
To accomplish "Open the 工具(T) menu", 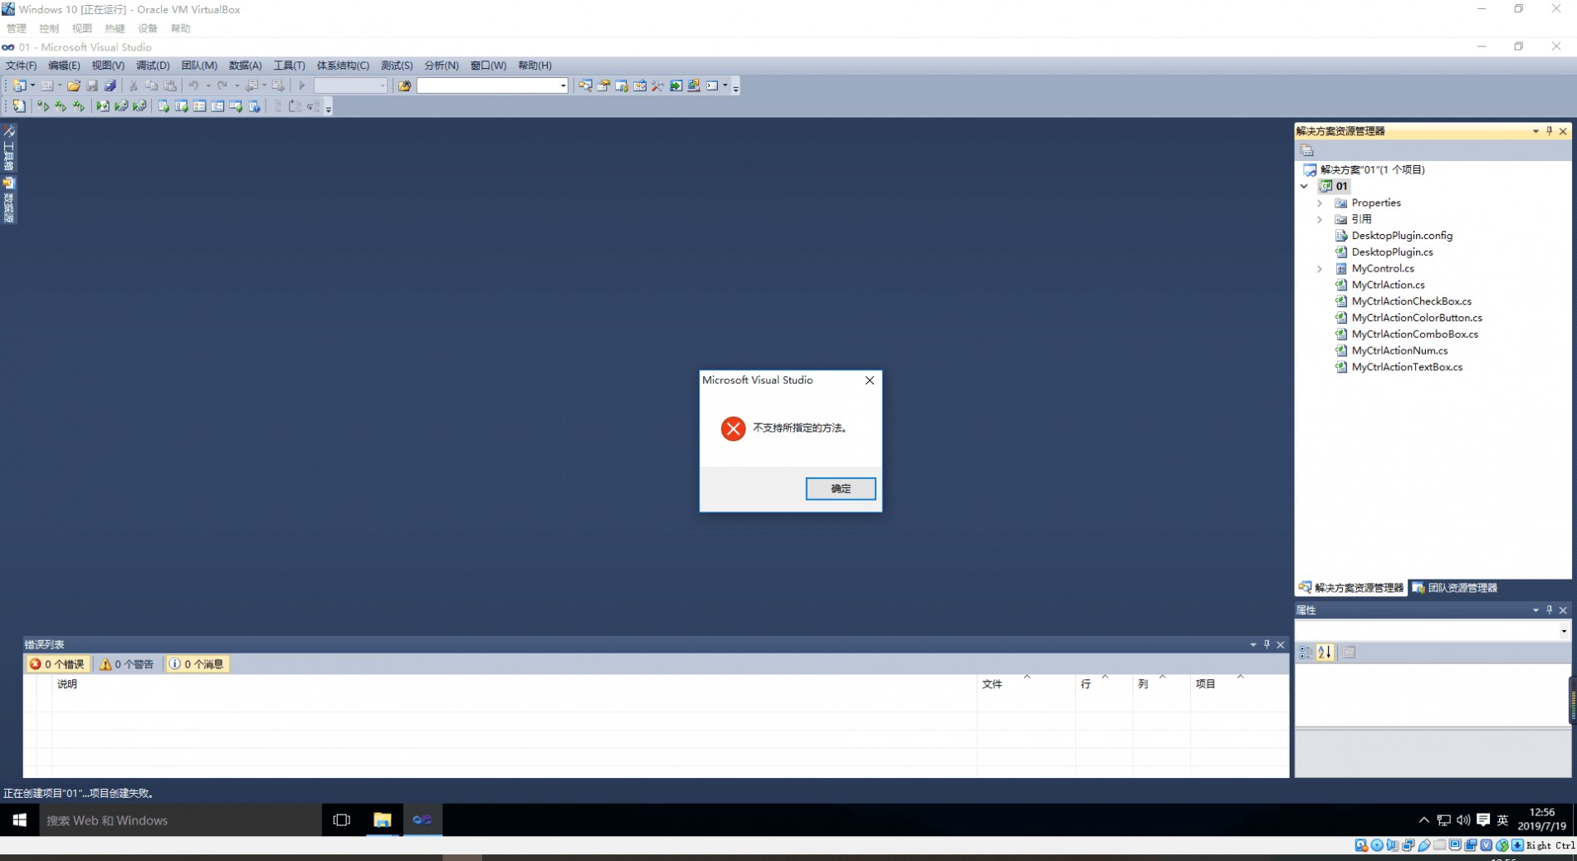I will (289, 66).
